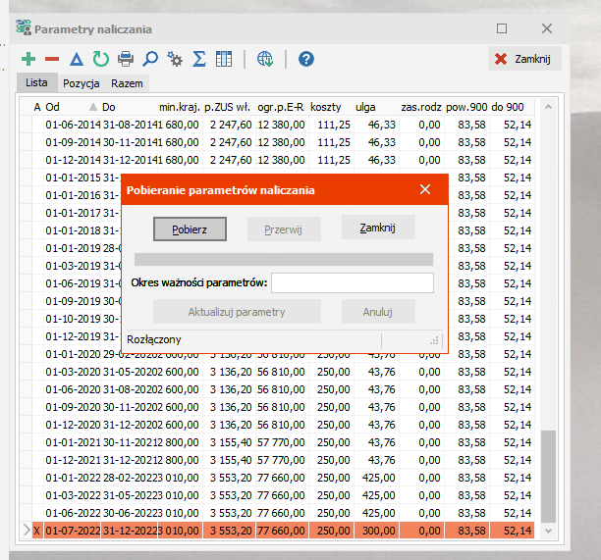Select the row starting 01-01-2021
This screenshot has height=560, width=601.
278,442
